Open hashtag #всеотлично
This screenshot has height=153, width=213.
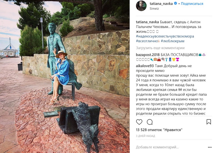(148, 41)
